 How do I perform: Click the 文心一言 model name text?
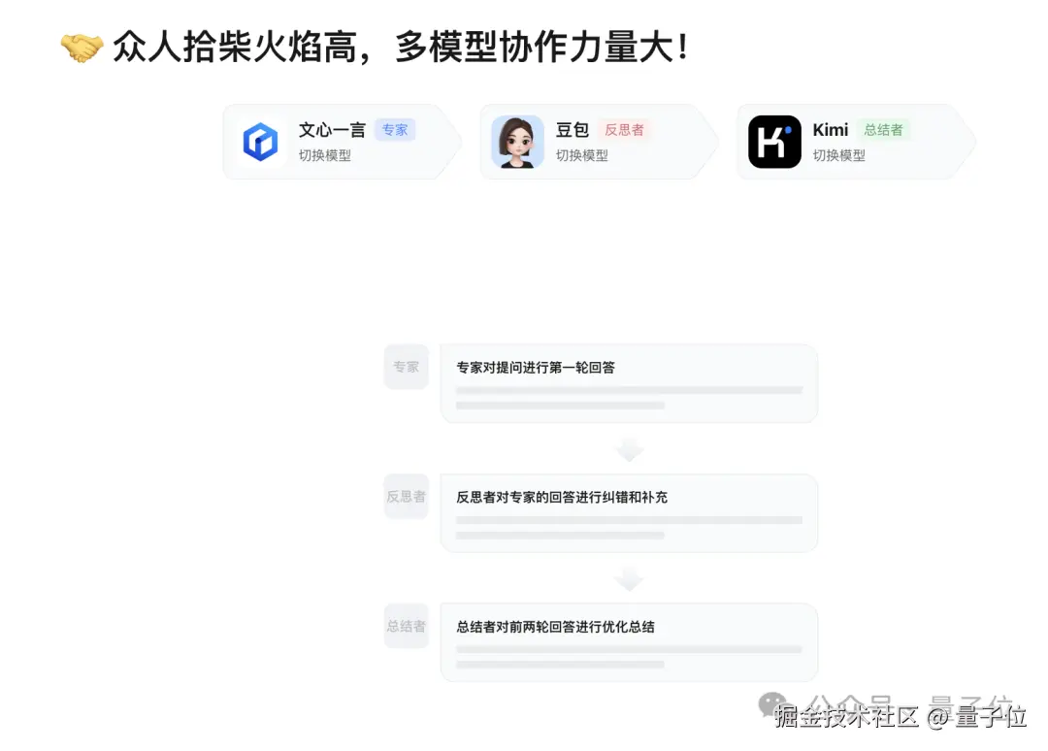tap(332, 130)
